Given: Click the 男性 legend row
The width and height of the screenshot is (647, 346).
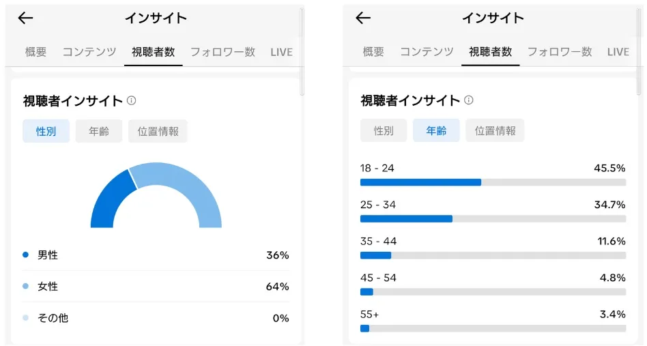Looking at the screenshot, I should [156, 255].
